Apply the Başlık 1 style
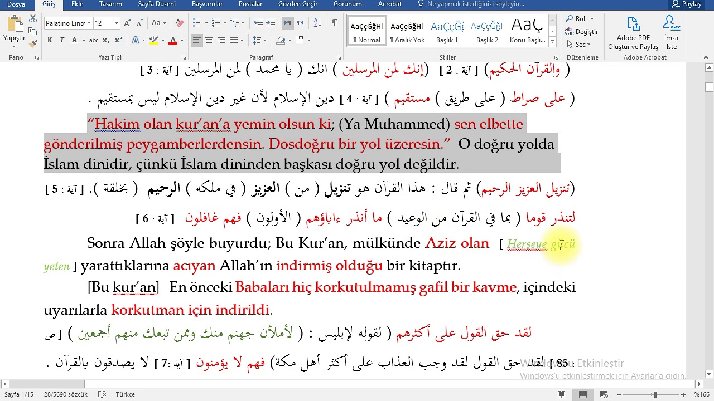Image resolution: width=714 pixels, height=401 pixels. [x=447, y=32]
